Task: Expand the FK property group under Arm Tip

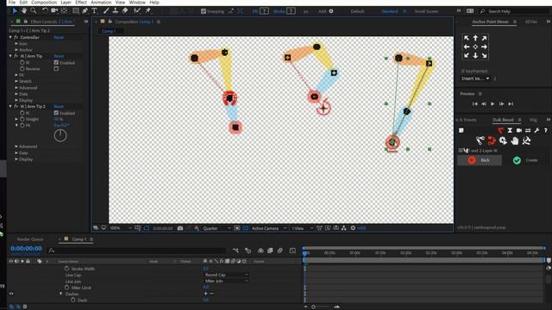Action: [x=16, y=75]
